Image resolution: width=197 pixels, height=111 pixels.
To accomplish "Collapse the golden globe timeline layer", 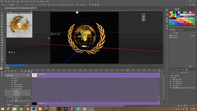I will tap(6, 75).
